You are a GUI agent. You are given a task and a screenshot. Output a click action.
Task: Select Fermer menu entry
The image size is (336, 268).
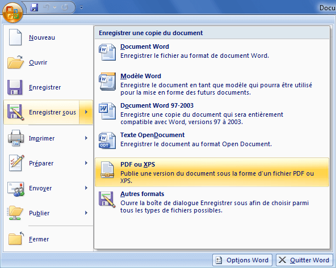click(48, 239)
